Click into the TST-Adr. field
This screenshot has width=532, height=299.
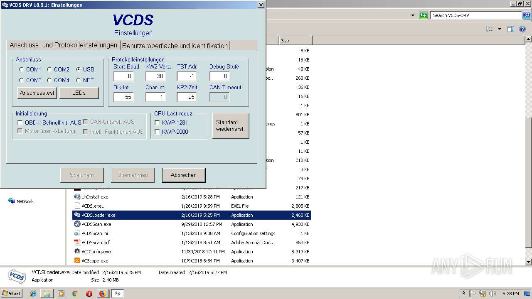tap(187, 76)
